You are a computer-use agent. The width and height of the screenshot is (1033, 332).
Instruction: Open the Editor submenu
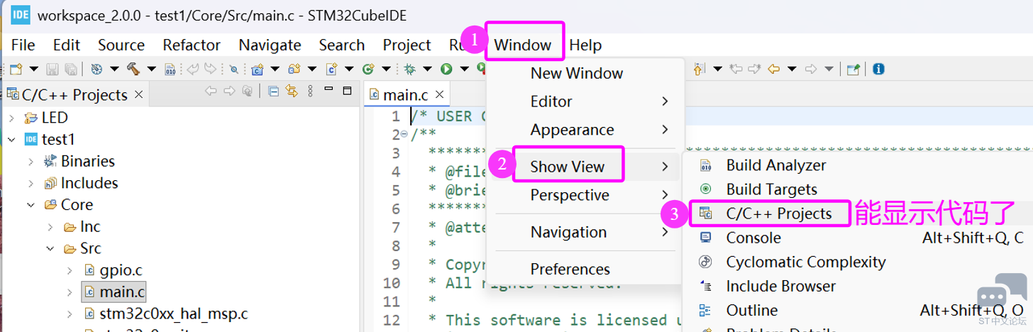click(x=585, y=101)
